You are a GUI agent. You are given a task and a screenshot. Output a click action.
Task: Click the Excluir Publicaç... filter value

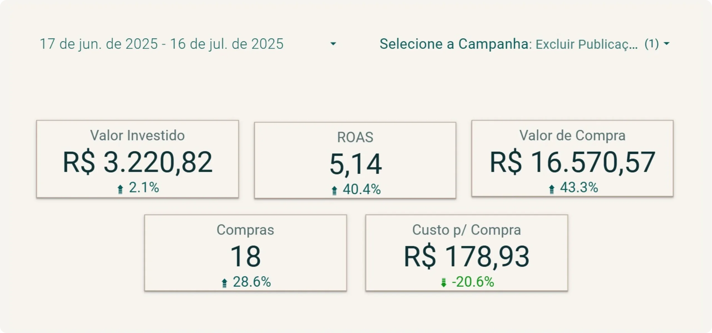(587, 44)
